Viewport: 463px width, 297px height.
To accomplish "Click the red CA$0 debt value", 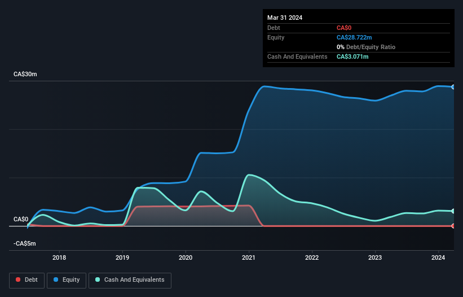I will pyautogui.click(x=344, y=28).
